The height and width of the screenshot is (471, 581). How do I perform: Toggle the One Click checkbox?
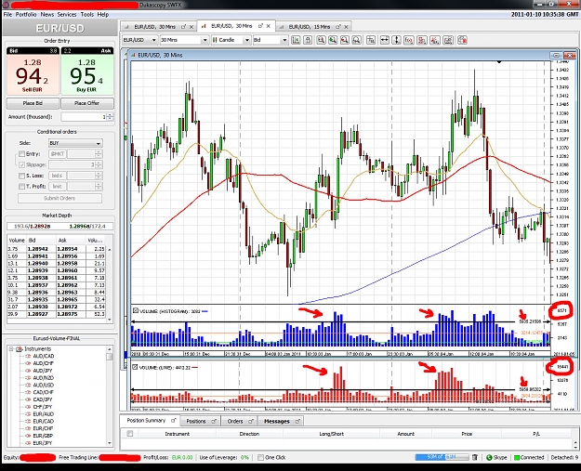click(261, 457)
